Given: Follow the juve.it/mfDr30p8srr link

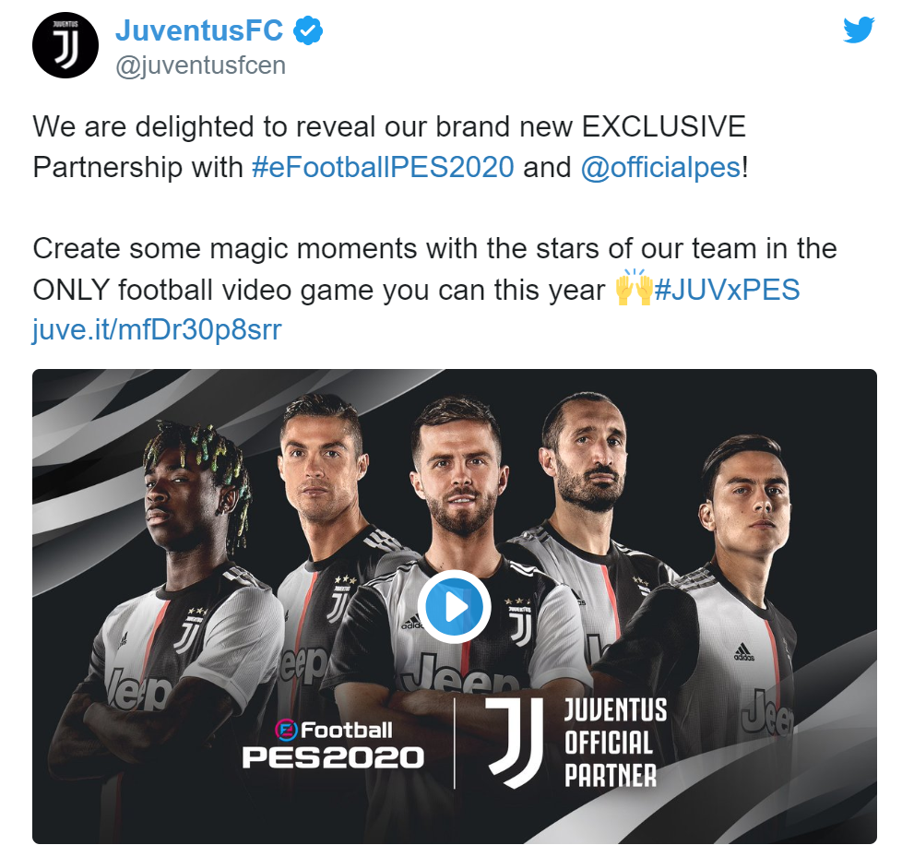Looking at the screenshot, I should click(x=157, y=330).
